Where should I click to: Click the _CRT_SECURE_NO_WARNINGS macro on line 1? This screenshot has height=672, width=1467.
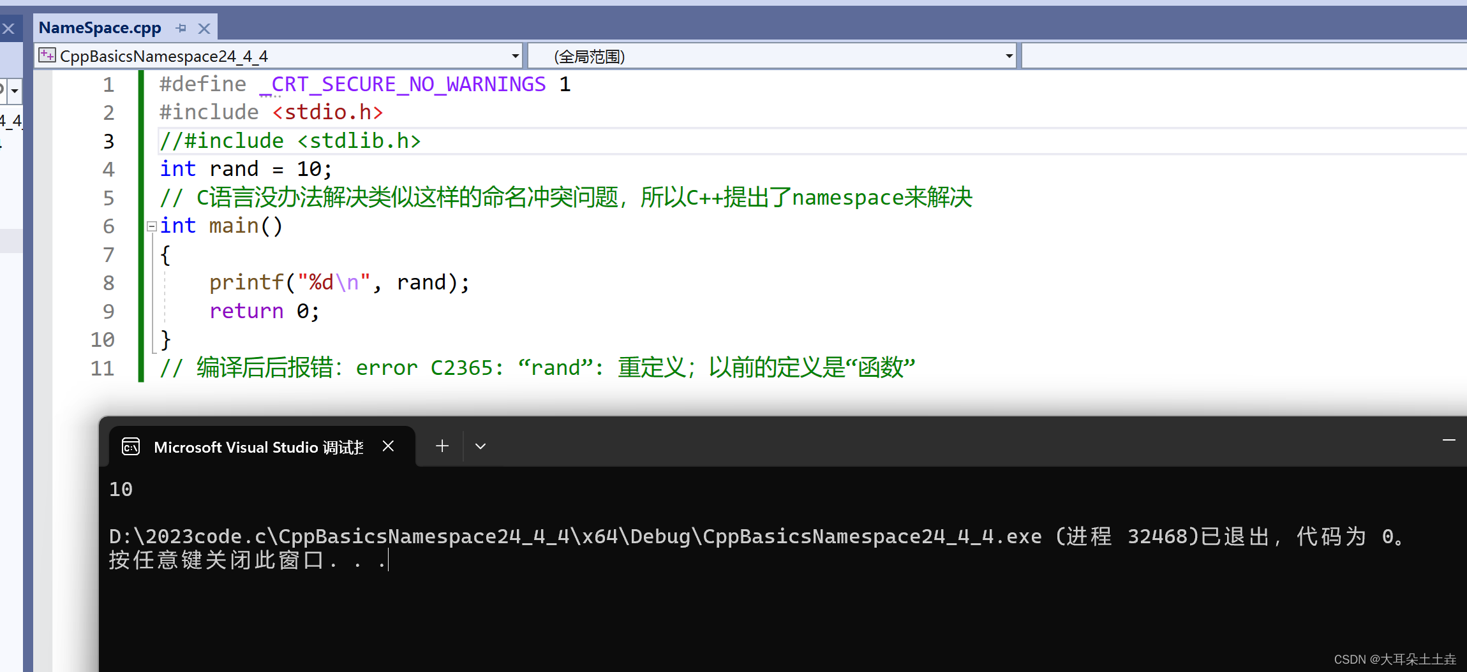(x=403, y=84)
